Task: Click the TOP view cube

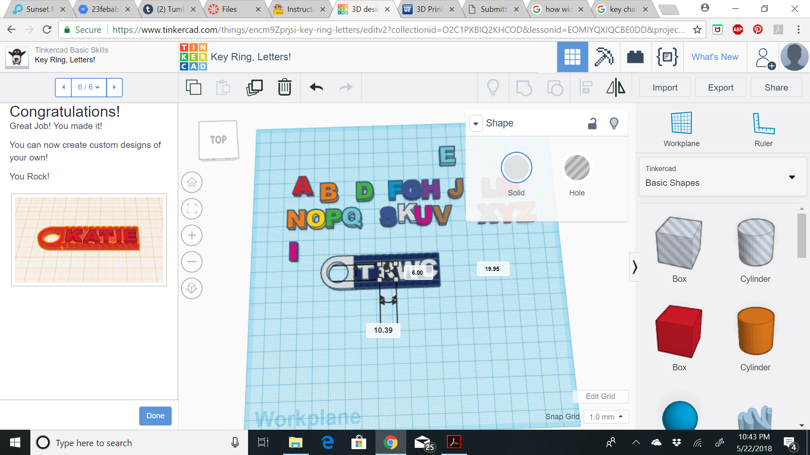Action: click(x=219, y=140)
